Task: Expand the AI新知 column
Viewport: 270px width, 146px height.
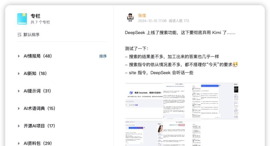Action: 19,74
